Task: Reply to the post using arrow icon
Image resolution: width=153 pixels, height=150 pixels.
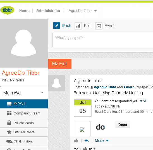Action: [87, 141]
